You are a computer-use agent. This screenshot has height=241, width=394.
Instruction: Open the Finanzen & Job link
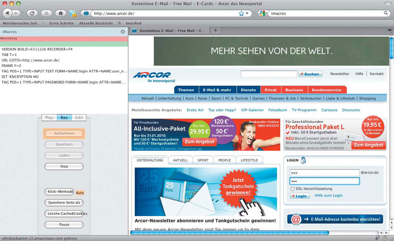[x=282, y=98]
